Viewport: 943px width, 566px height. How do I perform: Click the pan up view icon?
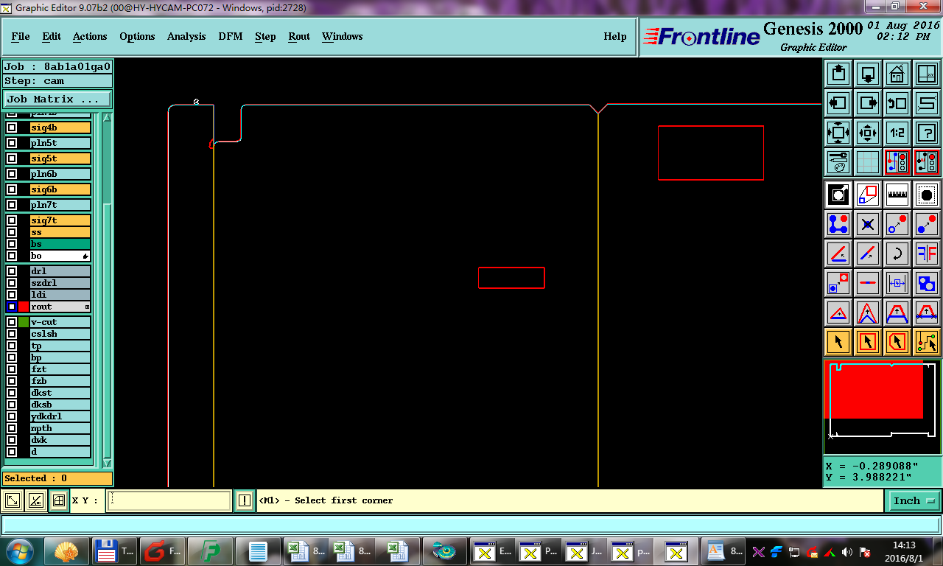838,74
